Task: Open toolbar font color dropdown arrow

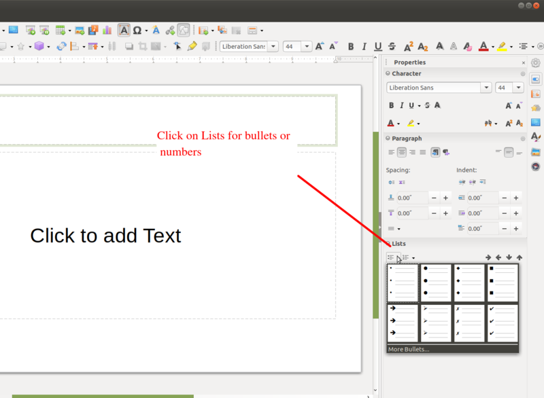Action: pyautogui.click(x=492, y=47)
